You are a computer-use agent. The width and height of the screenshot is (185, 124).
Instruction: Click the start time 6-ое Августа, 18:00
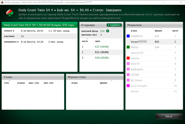(x=32, y=31)
